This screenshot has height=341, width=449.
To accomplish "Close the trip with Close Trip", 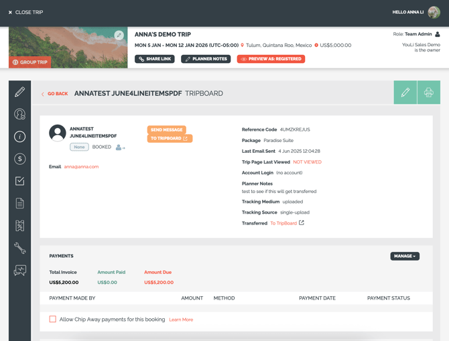I will [25, 12].
